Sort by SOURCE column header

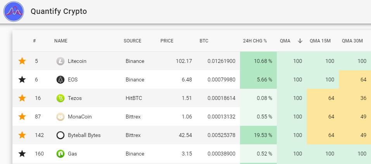coord(132,41)
